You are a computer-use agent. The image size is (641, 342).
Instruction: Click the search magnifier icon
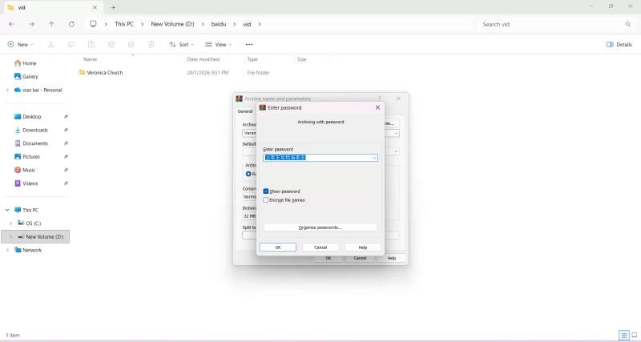click(627, 24)
